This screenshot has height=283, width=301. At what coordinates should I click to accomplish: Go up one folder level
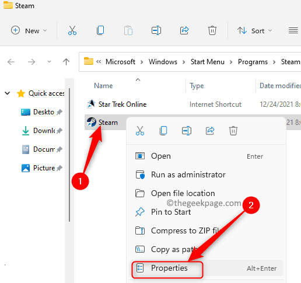(x=66, y=62)
